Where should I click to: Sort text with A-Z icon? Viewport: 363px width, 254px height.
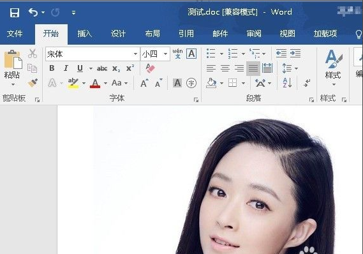click(287, 83)
